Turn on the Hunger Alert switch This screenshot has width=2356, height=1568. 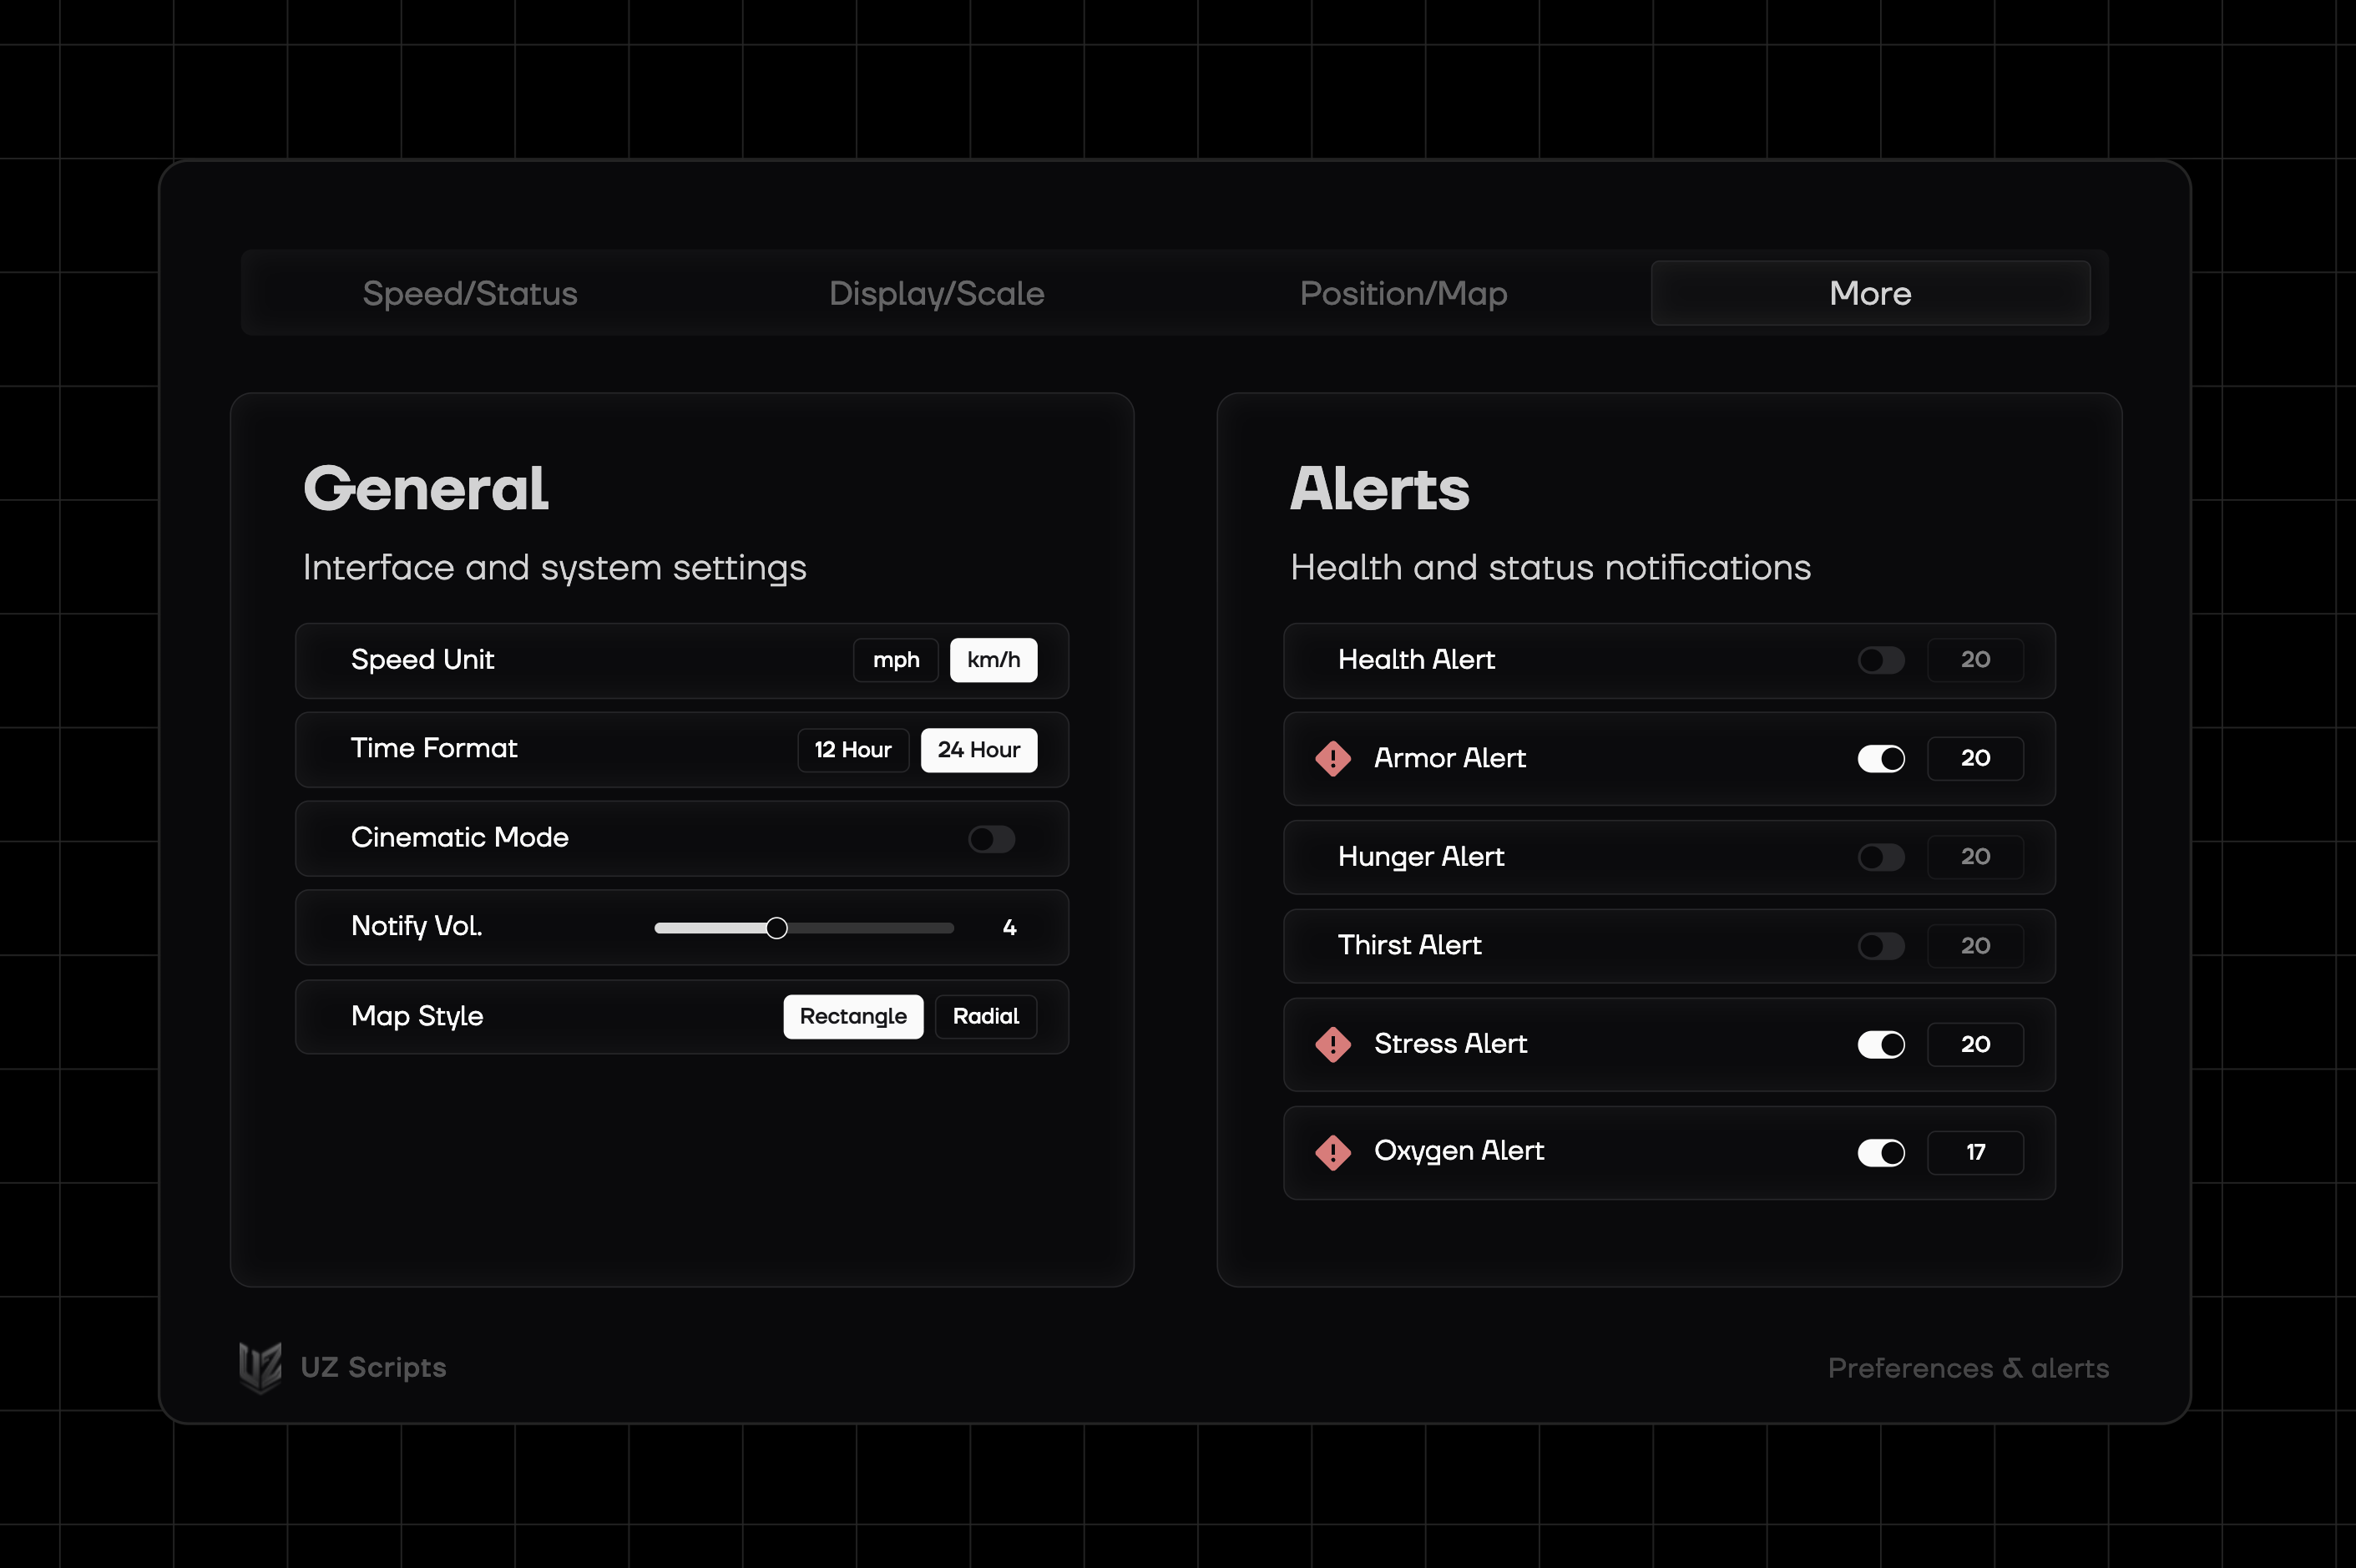[x=1881, y=857]
